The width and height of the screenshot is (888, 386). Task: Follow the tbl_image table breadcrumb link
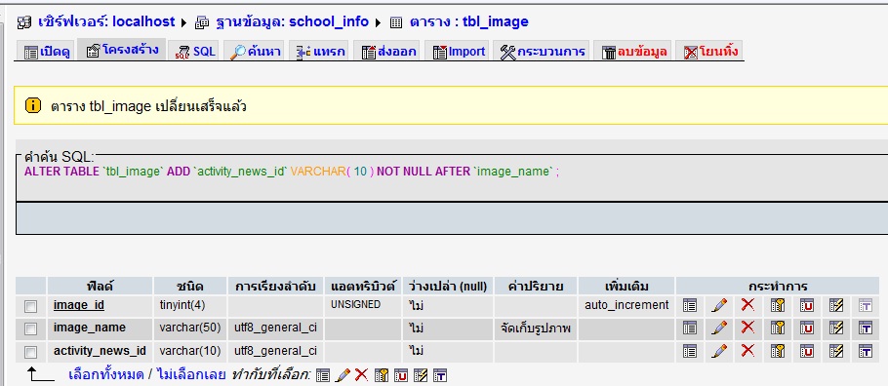point(469,22)
